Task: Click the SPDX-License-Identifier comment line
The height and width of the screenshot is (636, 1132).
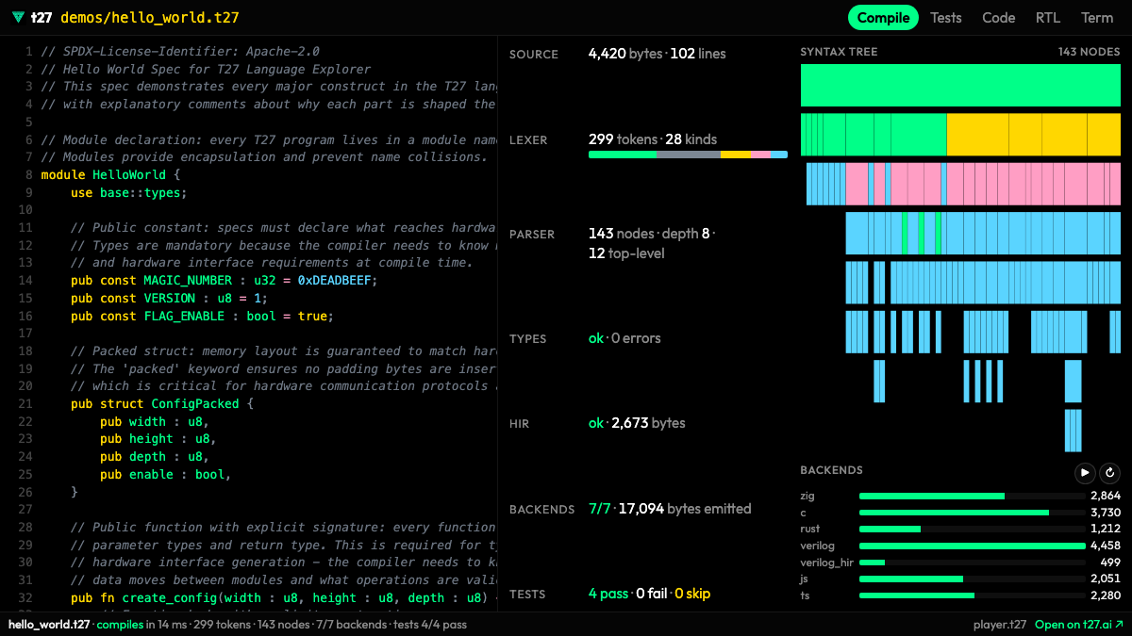Action: click(x=180, y=51)
